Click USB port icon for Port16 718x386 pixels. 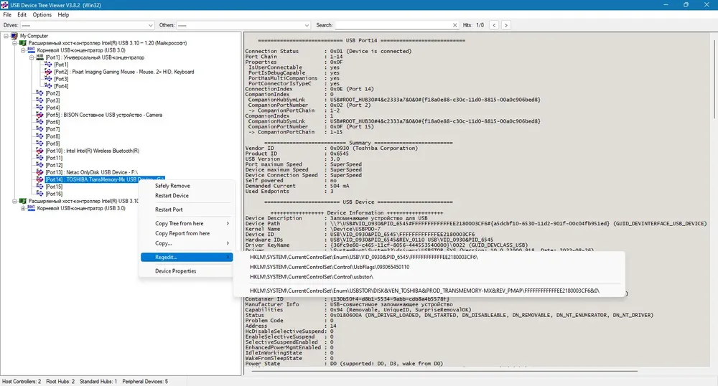click(x=39, y=194)
